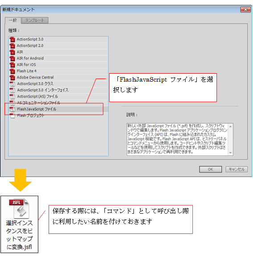Pick Adobe Device Central entry
Viewport: 253px width, 257px height.
[58, 78]
